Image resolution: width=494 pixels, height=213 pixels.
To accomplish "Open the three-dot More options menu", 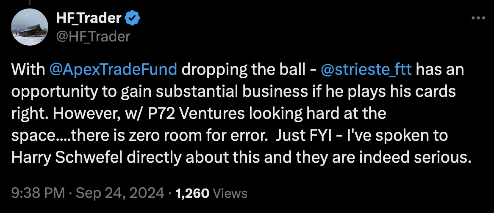I will tap(478, 19).
